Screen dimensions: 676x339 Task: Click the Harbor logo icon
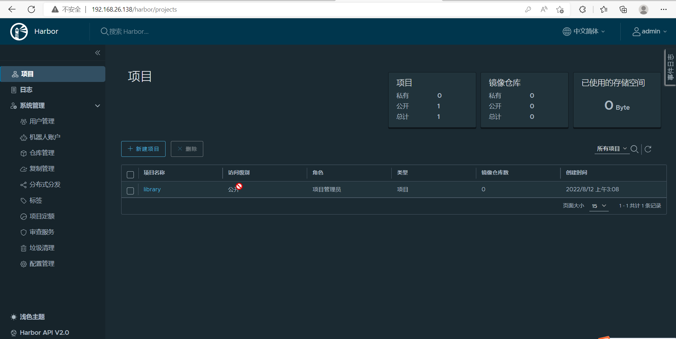tap(19, 32)
